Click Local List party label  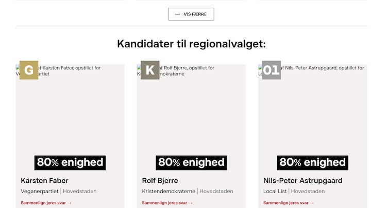(275, 192)
